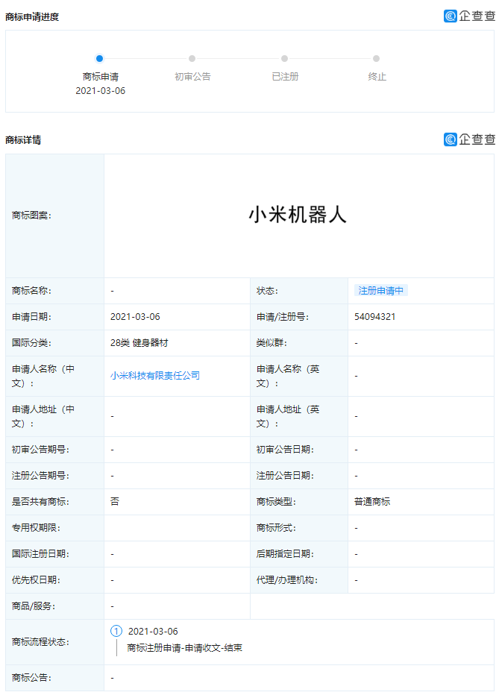
Task: Click the gray dot above 已注册
Action: (x=285, y=58)
